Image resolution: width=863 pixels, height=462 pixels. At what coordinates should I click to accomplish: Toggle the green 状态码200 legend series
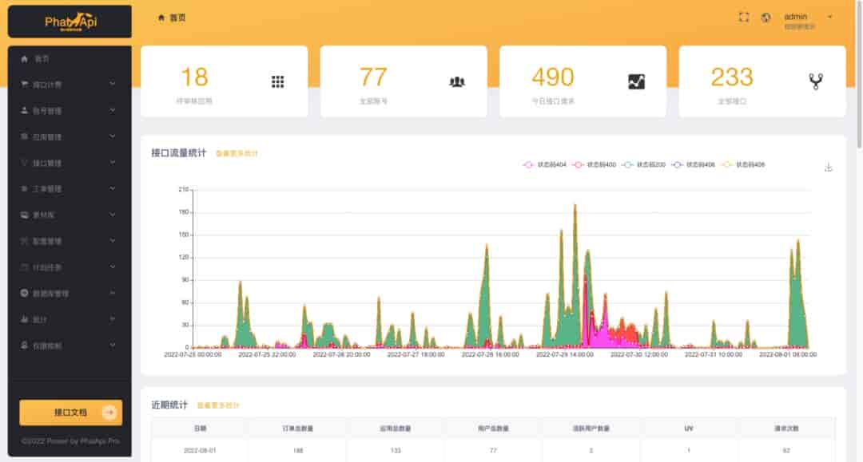click(643, 165)
